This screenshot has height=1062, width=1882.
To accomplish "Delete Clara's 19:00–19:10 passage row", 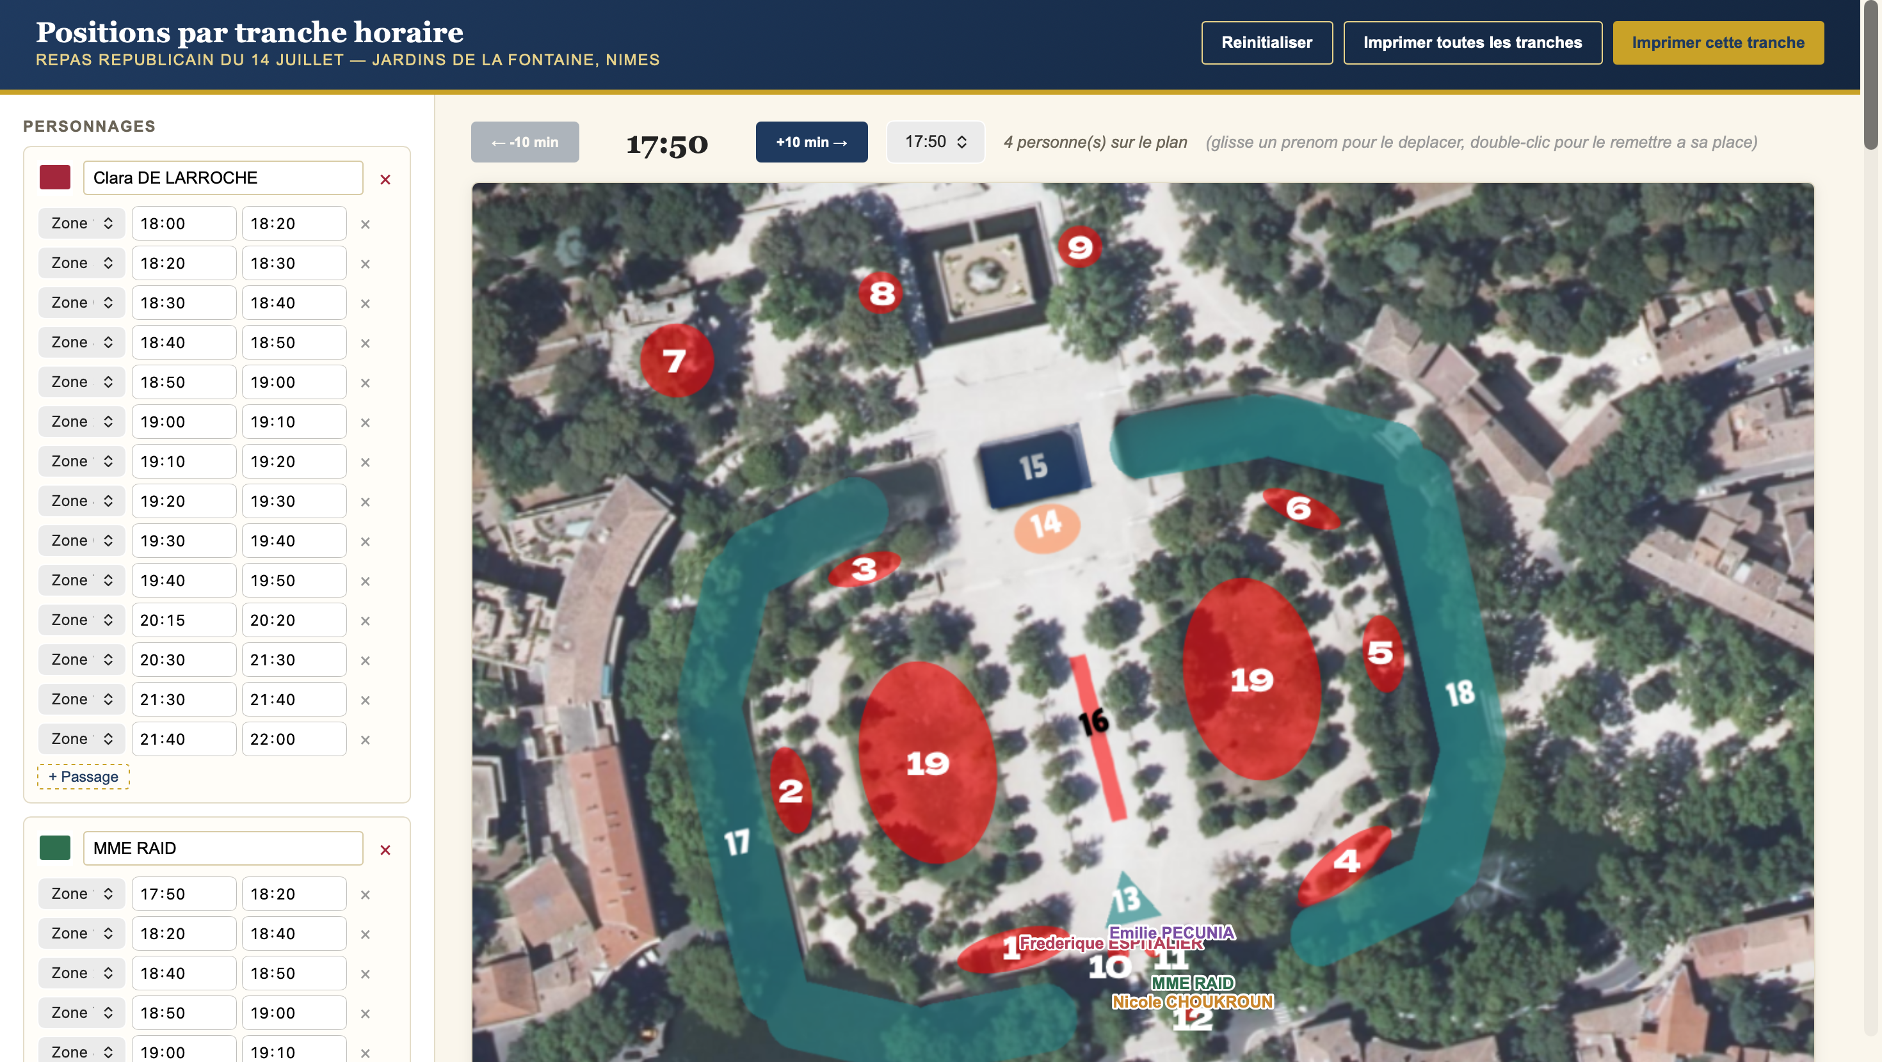I will click(366, 422).
